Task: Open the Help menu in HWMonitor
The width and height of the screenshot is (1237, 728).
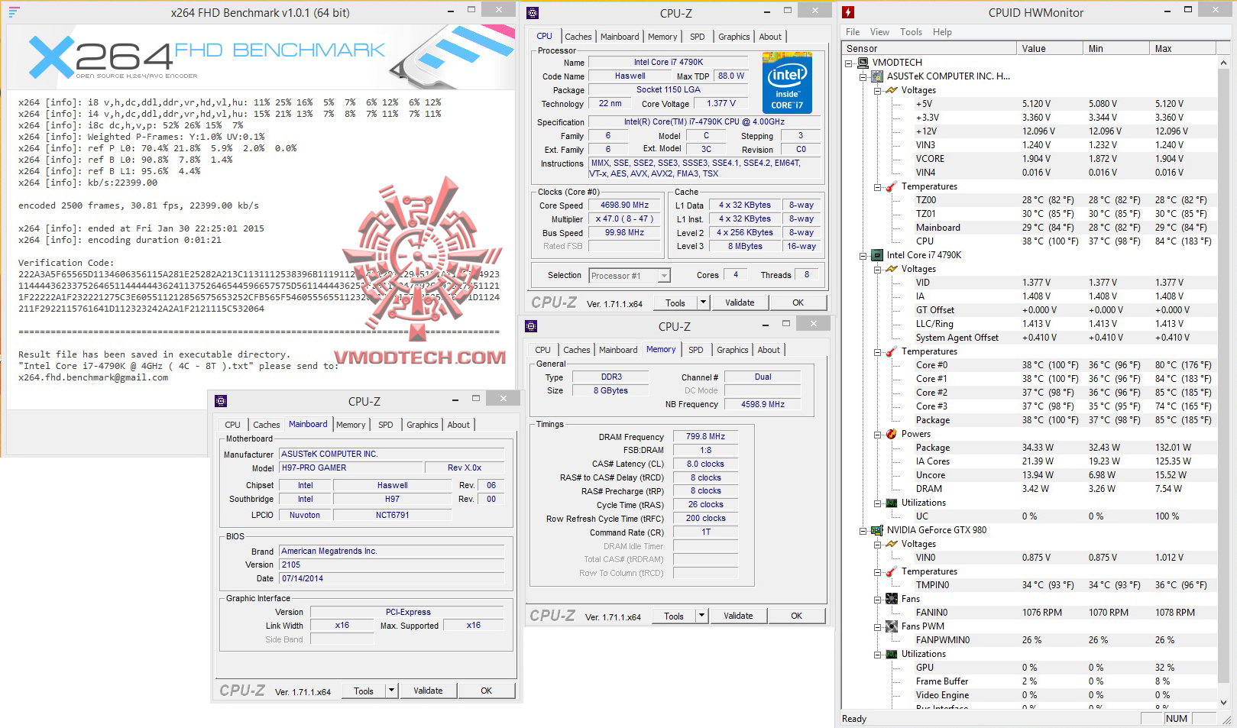Action: click(x=942, y=32)
